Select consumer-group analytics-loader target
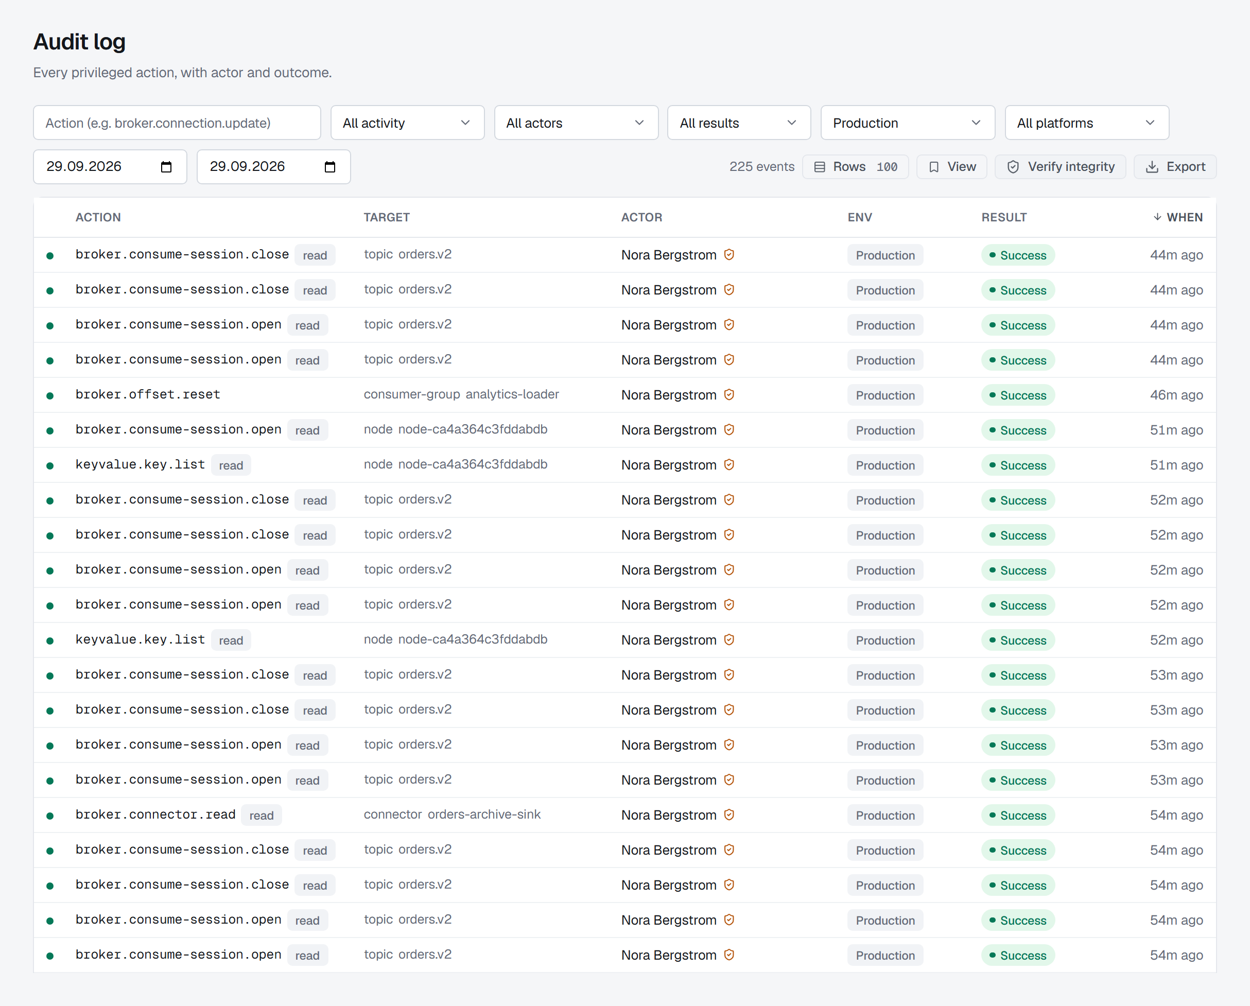 click(x=461, y=394)
